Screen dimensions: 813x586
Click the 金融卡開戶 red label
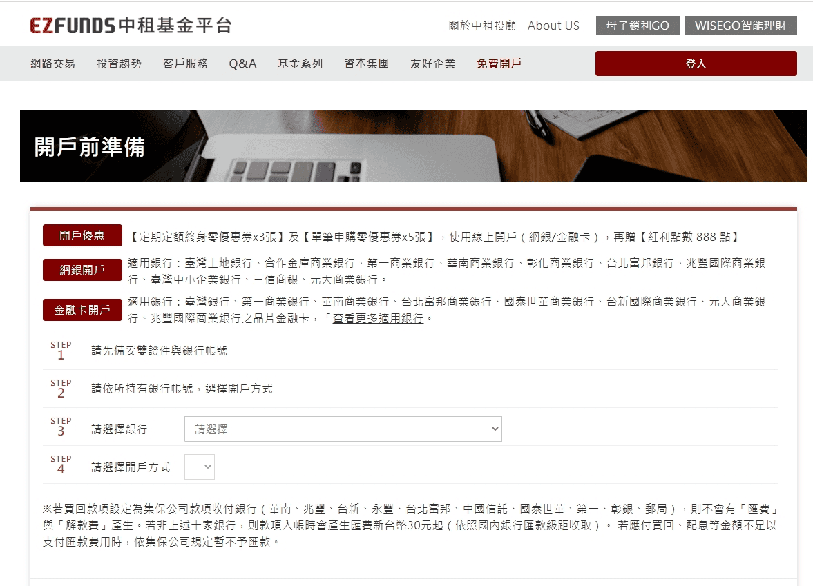click(82, 310)
